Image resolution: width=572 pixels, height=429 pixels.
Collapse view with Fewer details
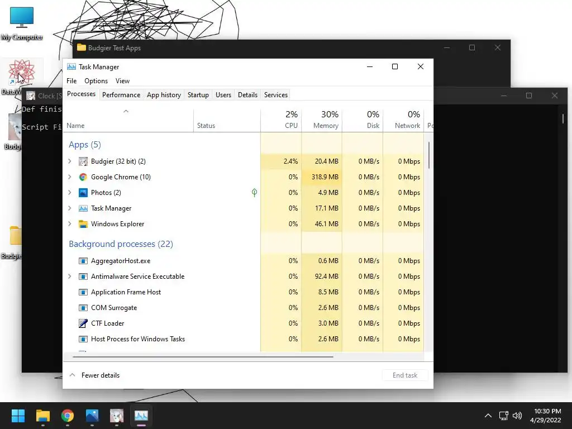point(94,375)
